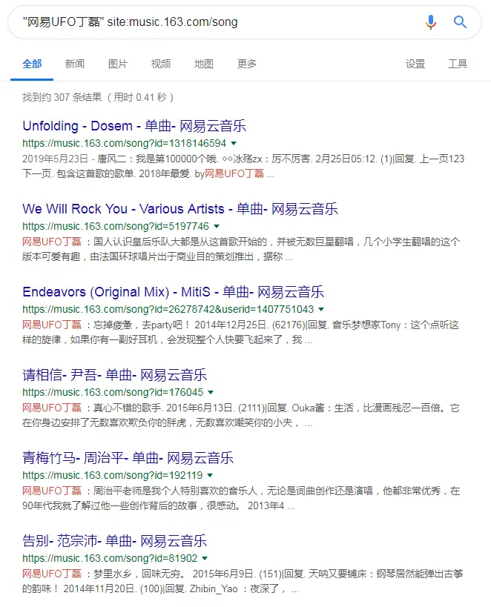Open the Endeavors (Original Mix) - MitiS result

click(174, 292)
